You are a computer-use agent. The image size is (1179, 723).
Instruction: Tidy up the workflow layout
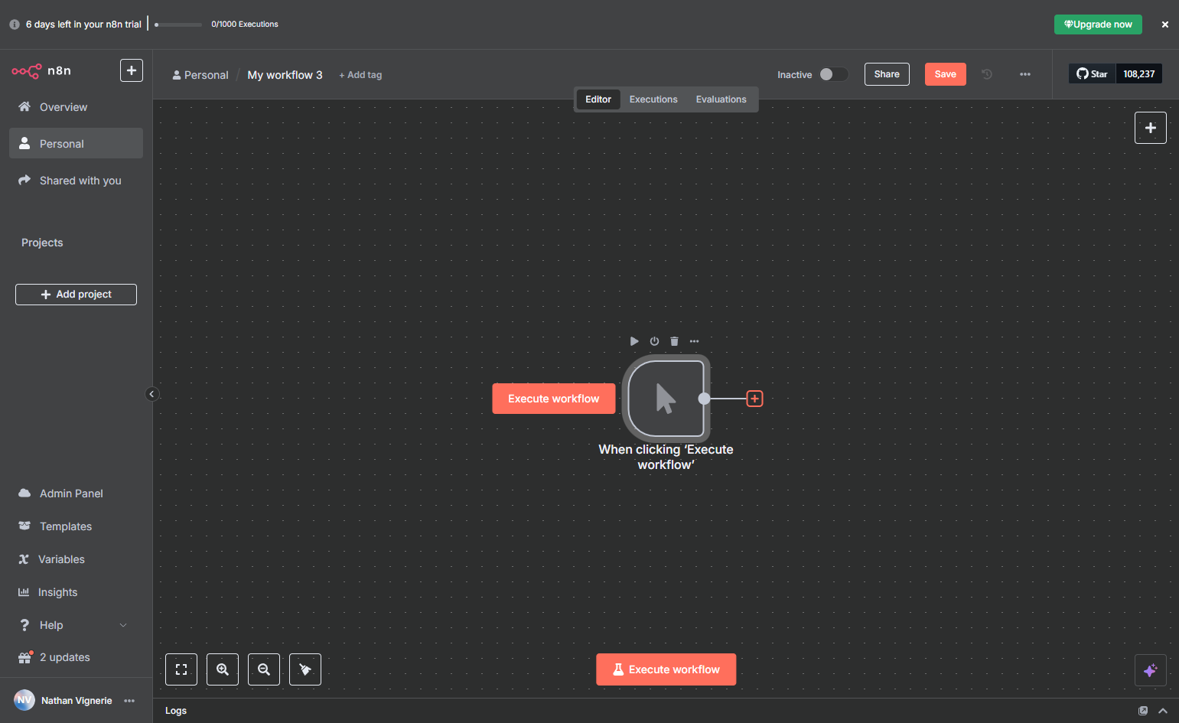305,669
